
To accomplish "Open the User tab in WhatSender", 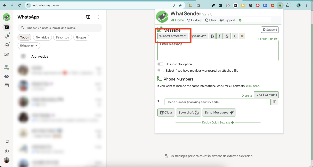I will (211, 20).
